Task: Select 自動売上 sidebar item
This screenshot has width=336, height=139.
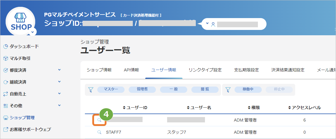Action: tap(18, 94)
